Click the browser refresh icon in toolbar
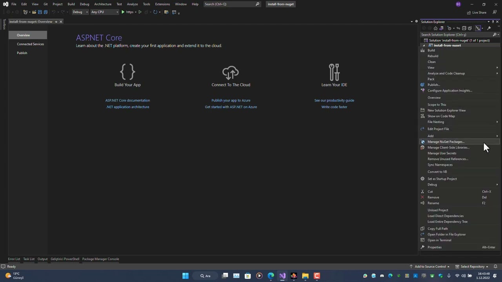The width and height of the screenshot is (502, 282). pyautogui.click(x=155, y=12)
